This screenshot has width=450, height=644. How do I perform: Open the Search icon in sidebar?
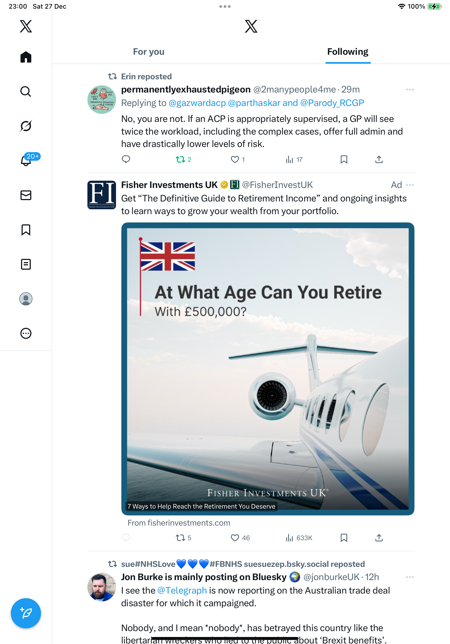point(26,91)
